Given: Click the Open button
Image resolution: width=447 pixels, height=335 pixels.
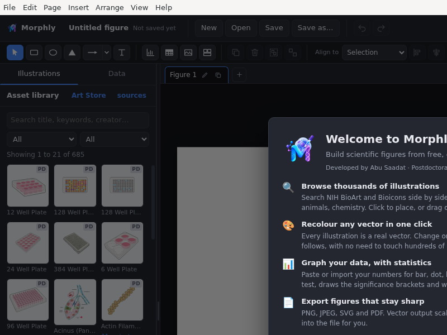Looking at the screenshot, I should coord(241,28).
